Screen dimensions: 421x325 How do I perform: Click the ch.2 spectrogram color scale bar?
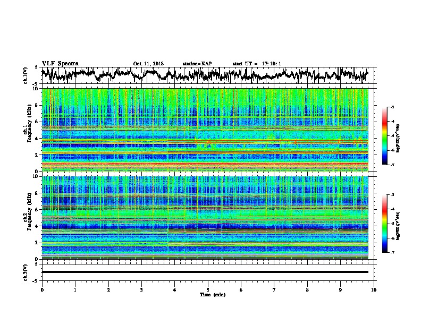coord(384,224)
